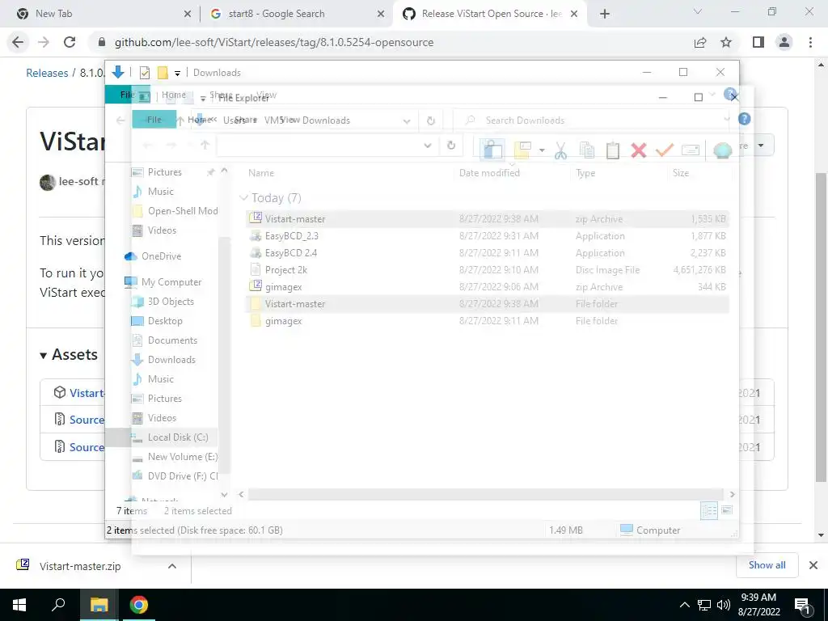Click the red X Delete icon
Viewport: 828px width, 621px height.
point(639,150)
